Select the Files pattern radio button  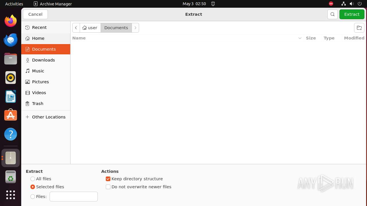(x=33, y=197)
